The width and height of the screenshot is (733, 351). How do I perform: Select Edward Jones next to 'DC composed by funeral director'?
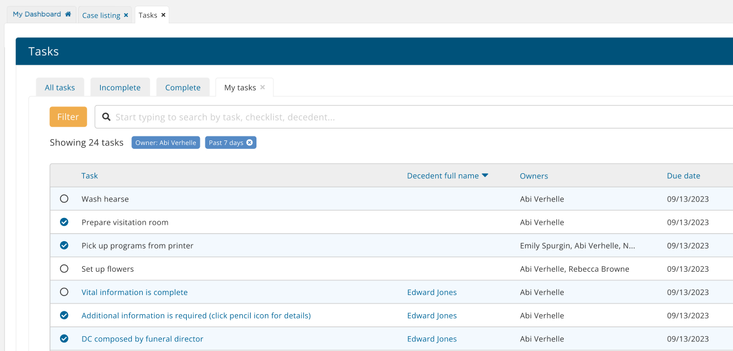(432, 339)
